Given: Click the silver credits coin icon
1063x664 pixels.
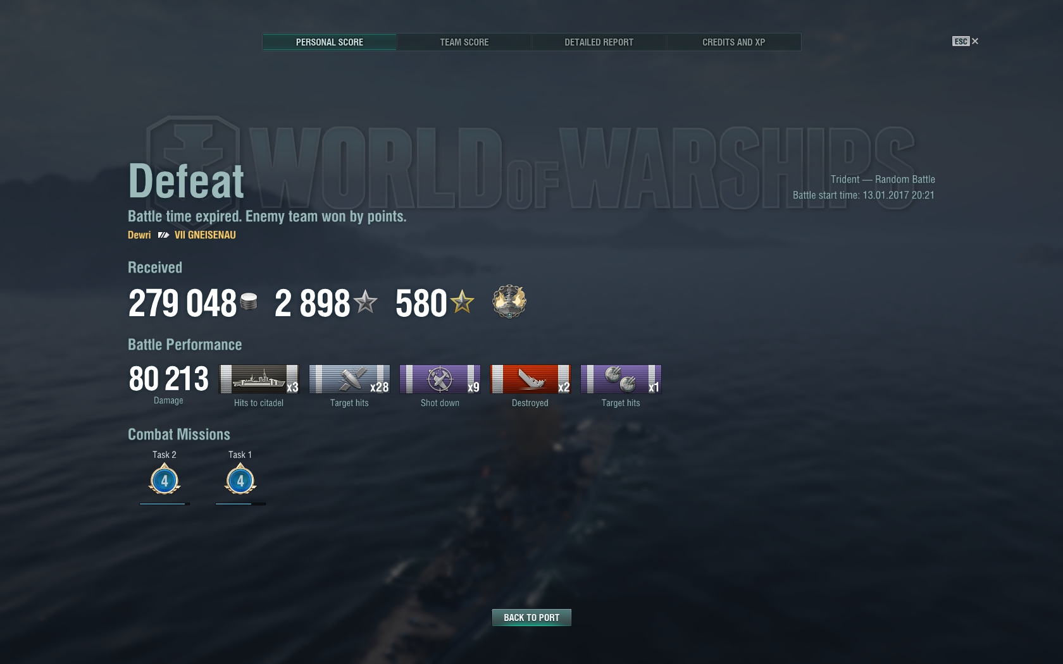Looking at the screenshot, I should click(249, 302).
